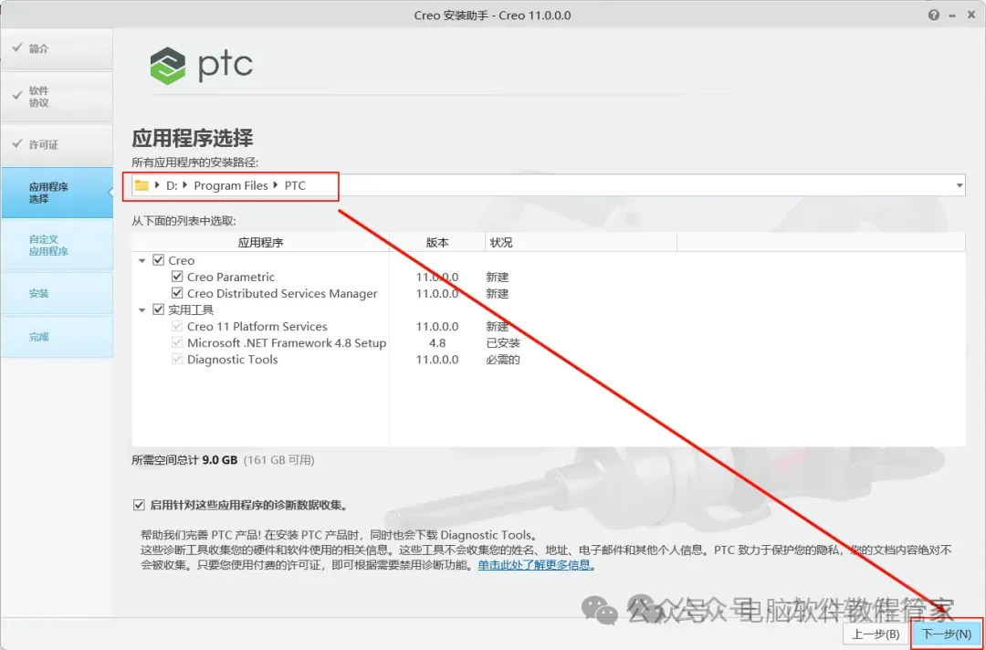Click Diagnostic Tools checkbox
Viewport: 986px width, 650px height.
(177, 359)
